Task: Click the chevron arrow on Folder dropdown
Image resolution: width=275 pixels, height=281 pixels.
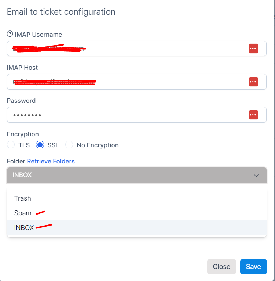Action: click(256, 176)
